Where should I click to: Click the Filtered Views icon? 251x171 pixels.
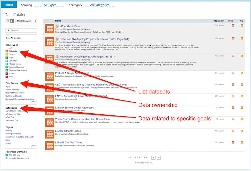coord(7,64)
